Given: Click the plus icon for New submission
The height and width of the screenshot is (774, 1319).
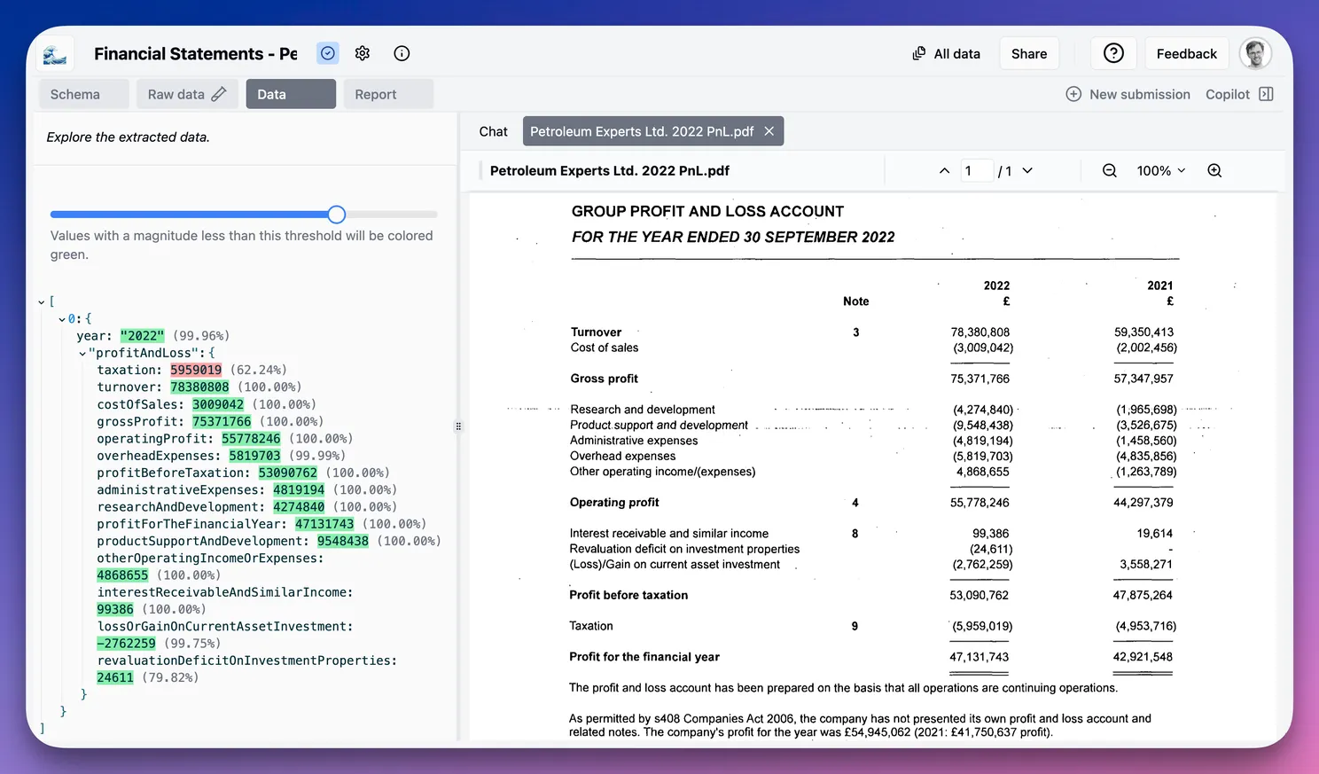Looking at the screenshot, I should pos(1073,94).
